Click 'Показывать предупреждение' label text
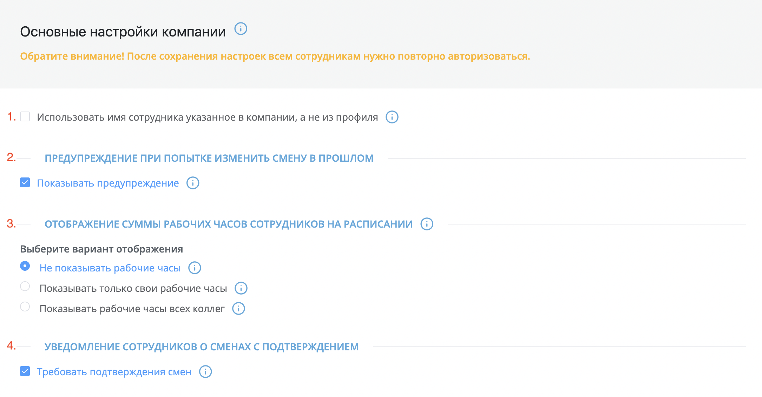 pos(108,183)
